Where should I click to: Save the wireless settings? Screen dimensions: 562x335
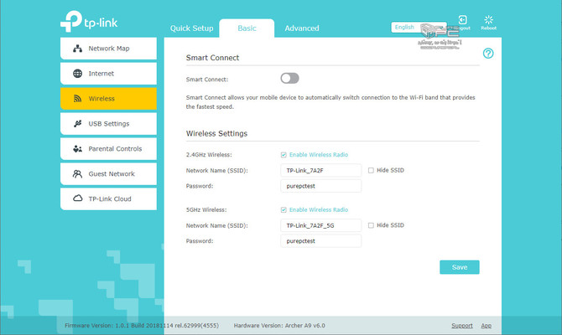pyautogui.click(x=460, y=267)
